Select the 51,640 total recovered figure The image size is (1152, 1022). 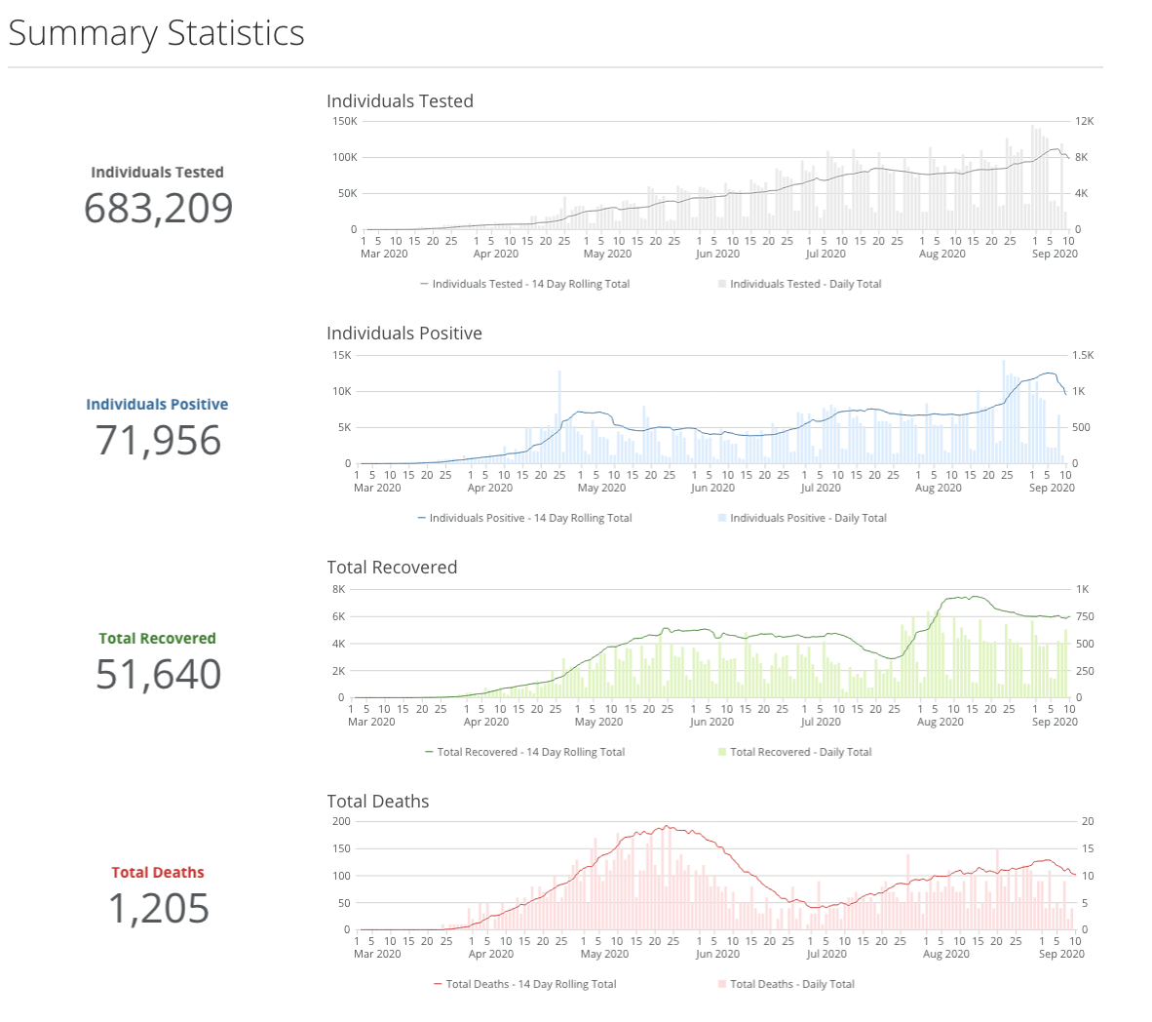point(158,675)
